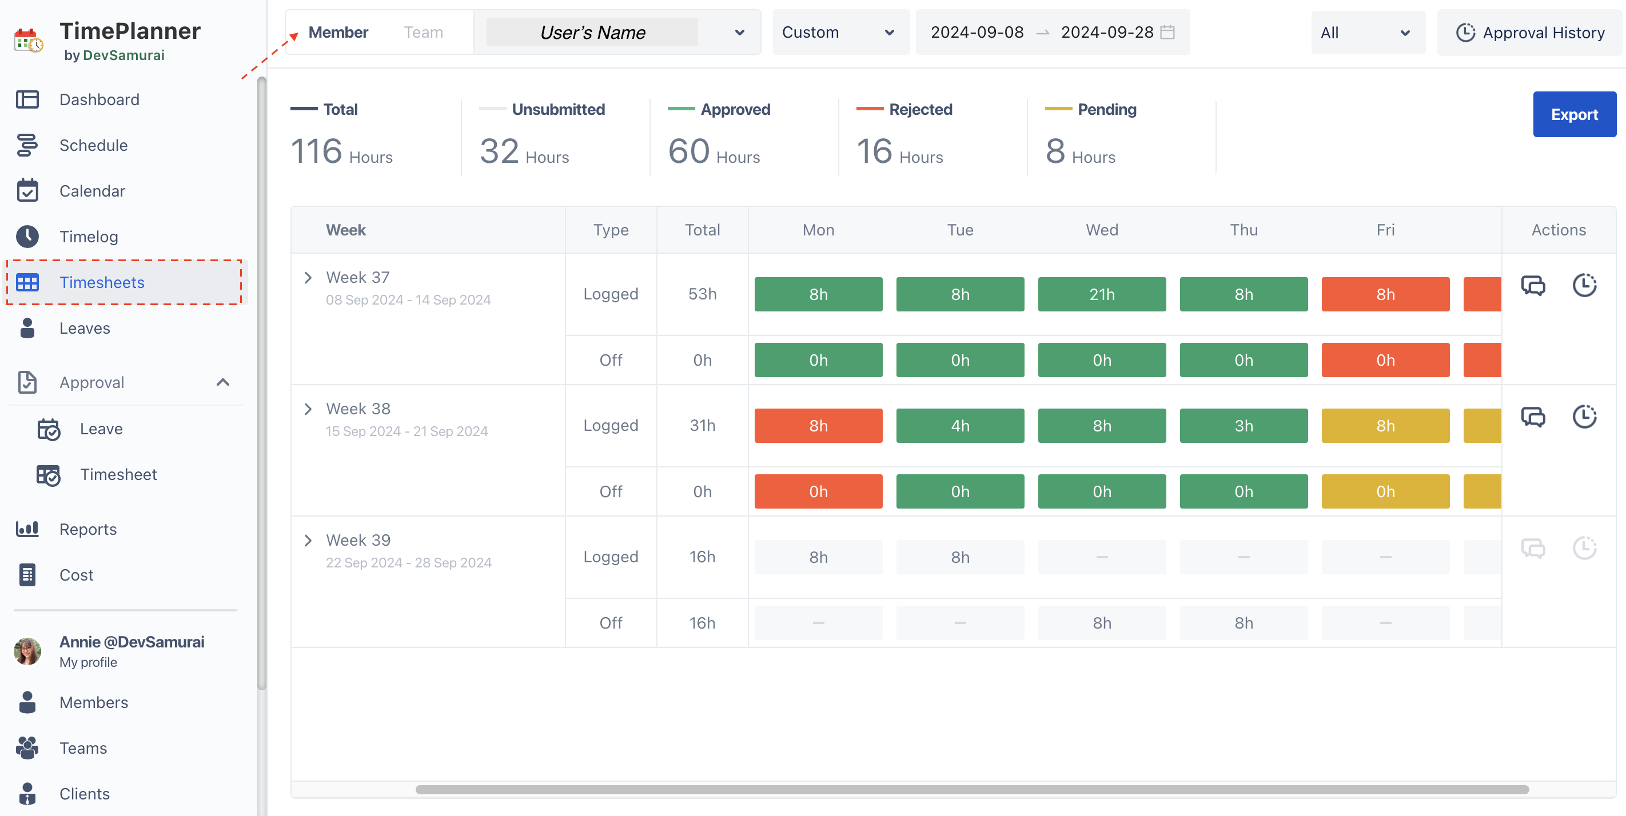This screenshot has width=1626, height=816.
Task: Open Leave under Approval
Action: pyautogui.click(x=101, y=429)
